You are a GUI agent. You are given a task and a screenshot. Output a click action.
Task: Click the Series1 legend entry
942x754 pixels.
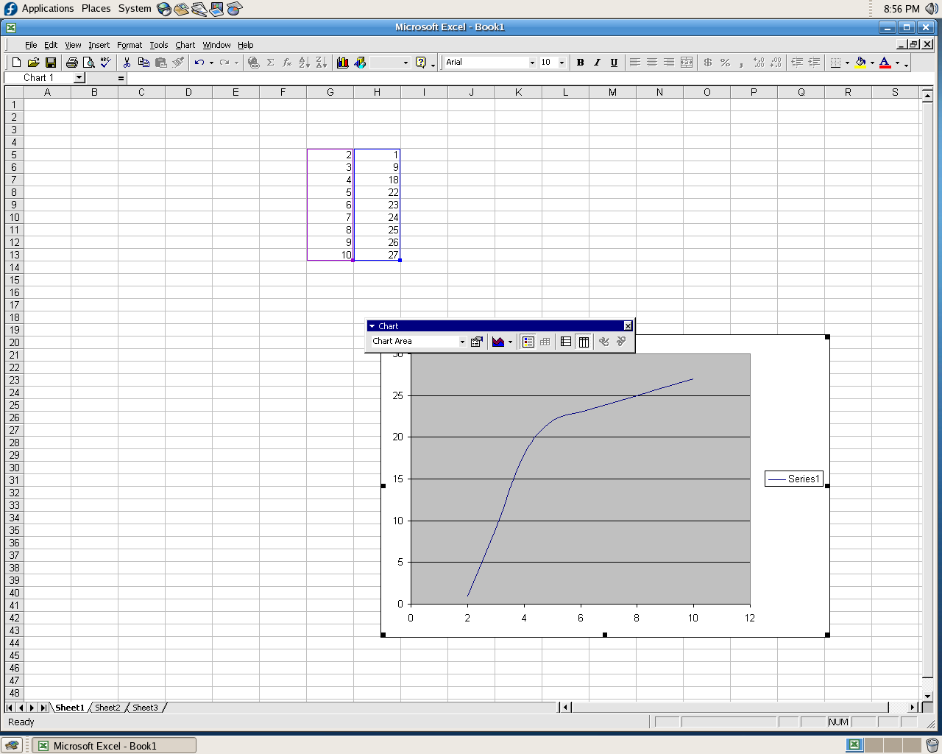click(x=794, y=479)
